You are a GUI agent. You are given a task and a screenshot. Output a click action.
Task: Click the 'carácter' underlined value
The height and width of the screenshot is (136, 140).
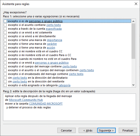pos(52,44)
